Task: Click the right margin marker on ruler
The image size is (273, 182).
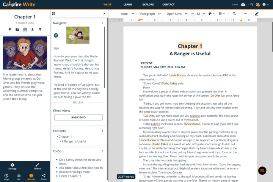Action: pyautogui.click(x=241, y=20)
